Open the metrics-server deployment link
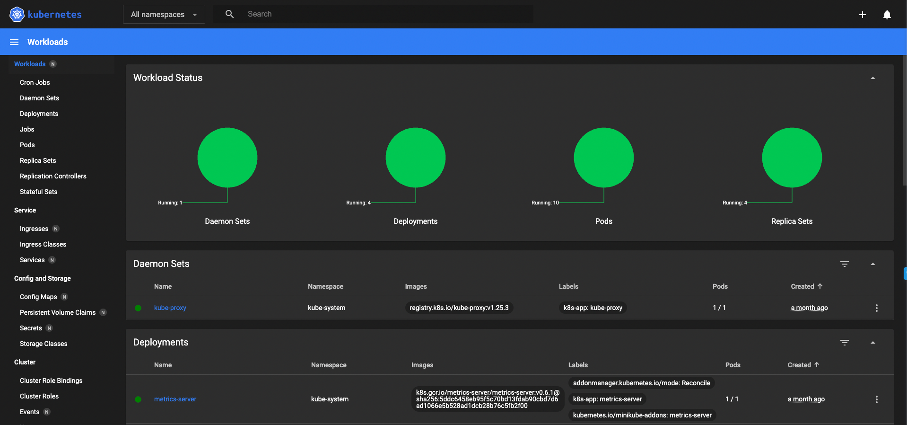The height and width of the screenshot is (425, 907). (175, 399)
